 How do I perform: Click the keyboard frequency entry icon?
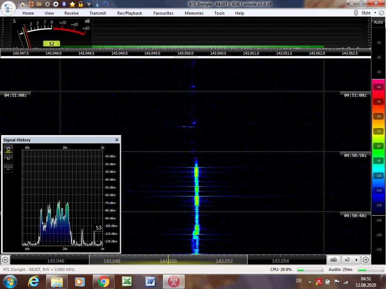pyautogui.click(x=334, y=260)
